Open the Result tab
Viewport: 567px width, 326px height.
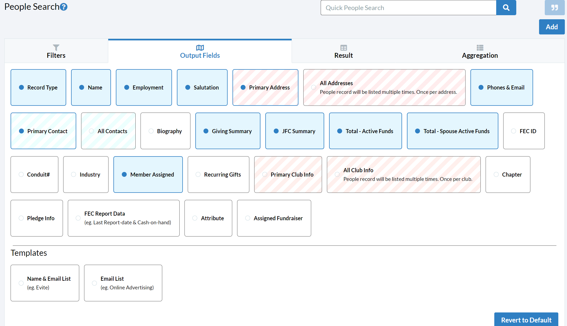point(343,51)
